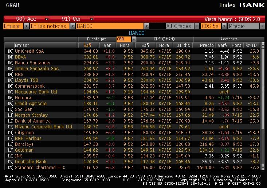Sort by the 5añ CBIL column header
Image resolution: width=267 pixels, height=188 pixels.
point(89,45)
